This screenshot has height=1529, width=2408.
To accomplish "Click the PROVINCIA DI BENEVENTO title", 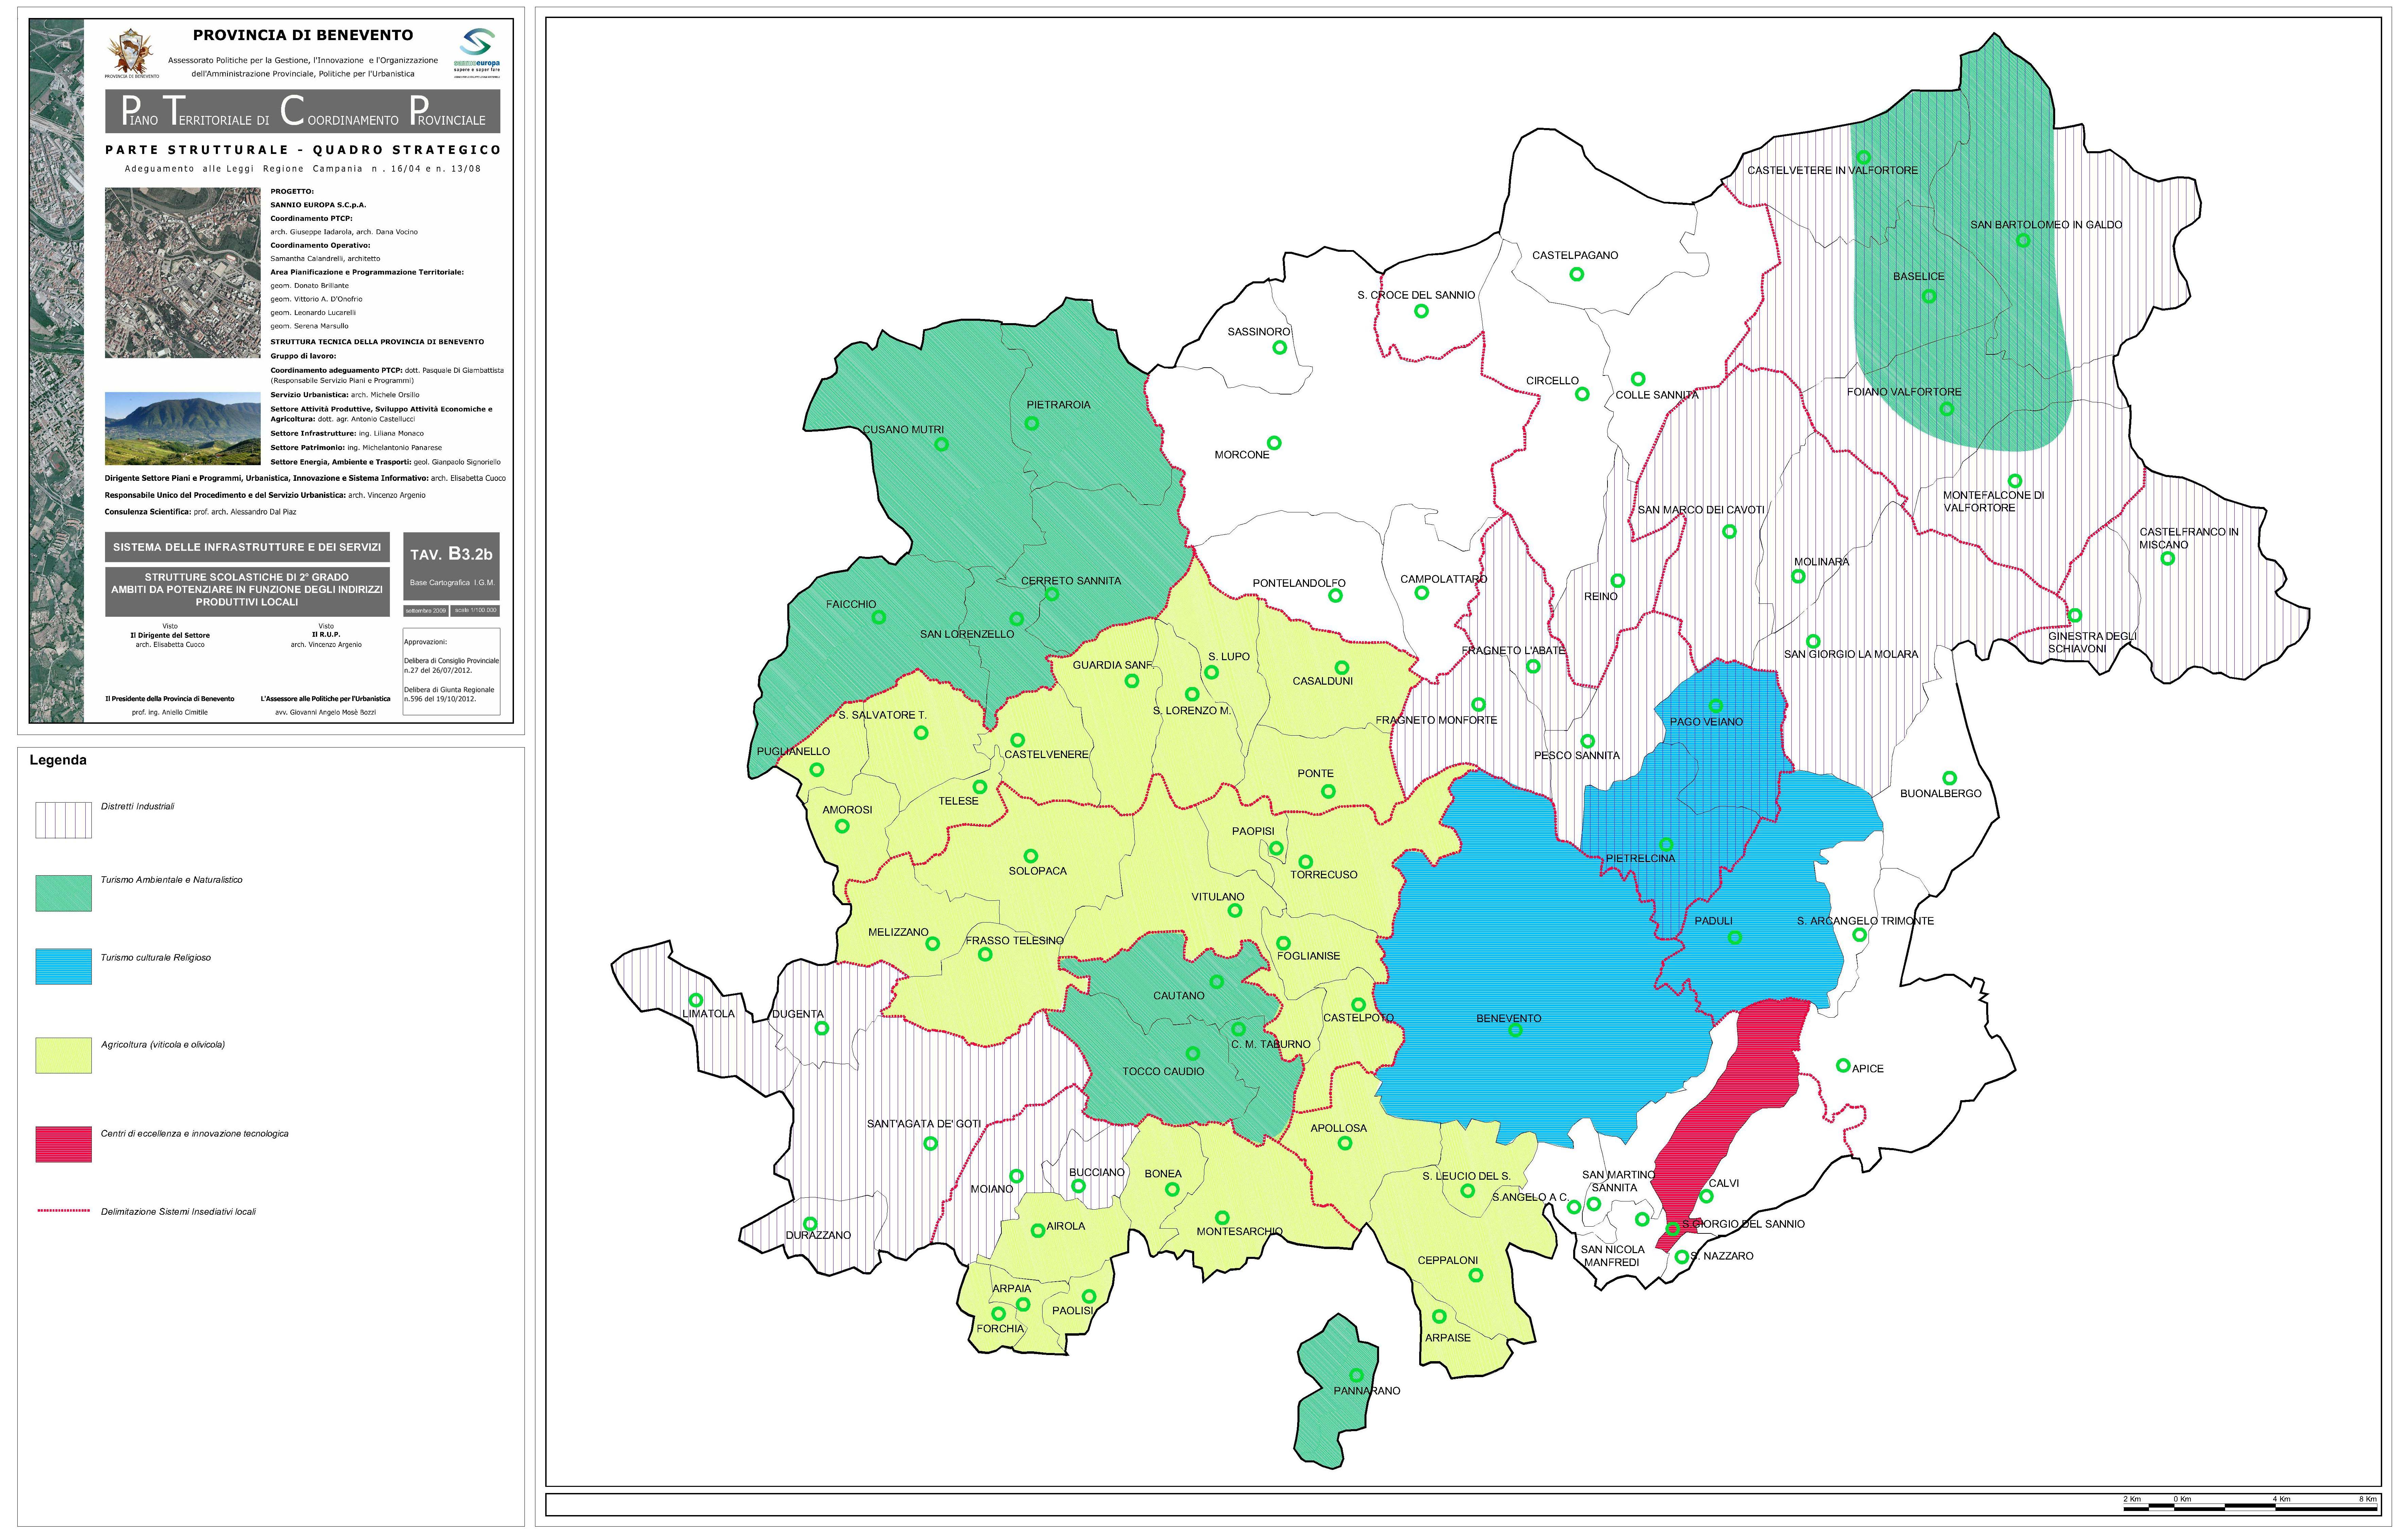I will coord(303,35).
